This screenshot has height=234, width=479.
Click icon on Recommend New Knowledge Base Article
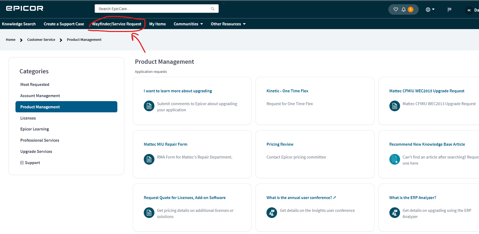(x=395, y=159)
